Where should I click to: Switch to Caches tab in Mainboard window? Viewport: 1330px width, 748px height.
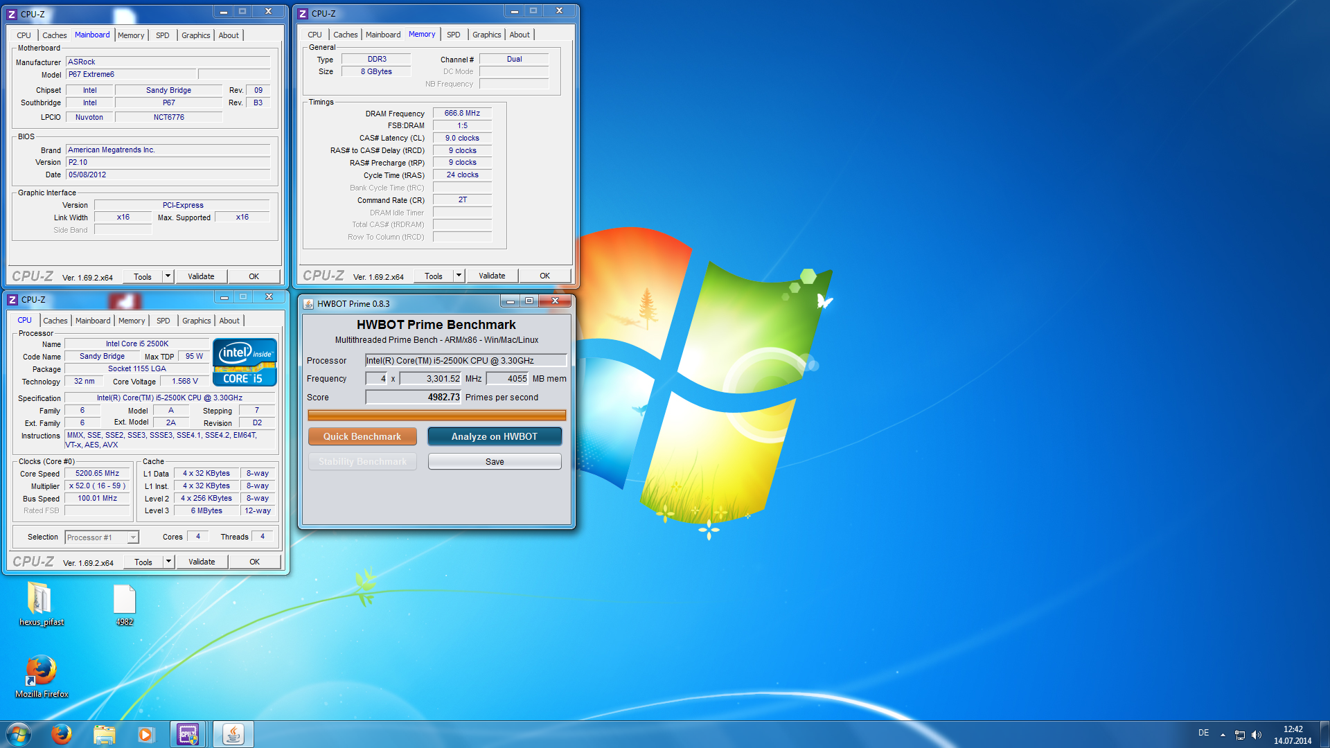54,35
